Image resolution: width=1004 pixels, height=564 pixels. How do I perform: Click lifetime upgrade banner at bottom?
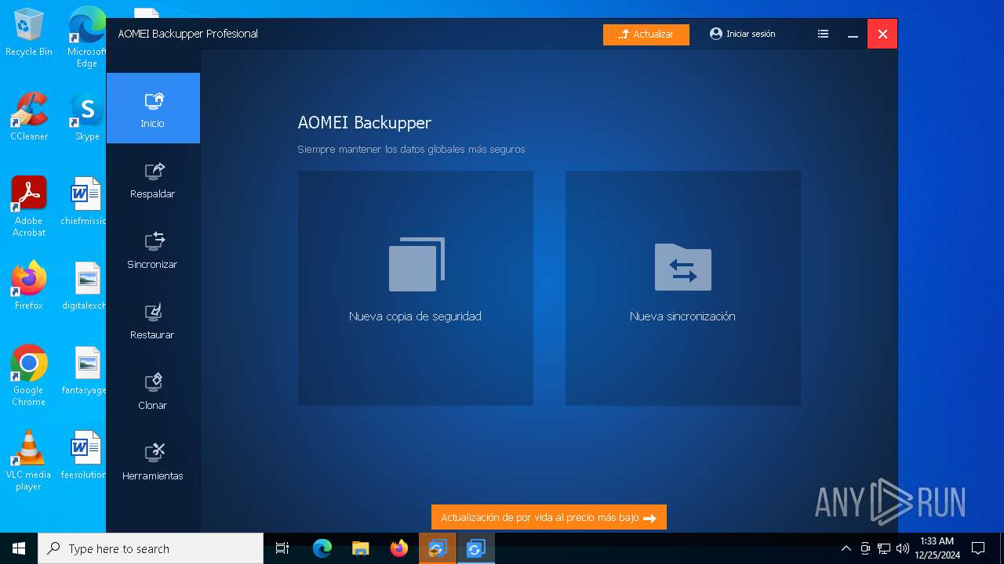tap(549, 518)
